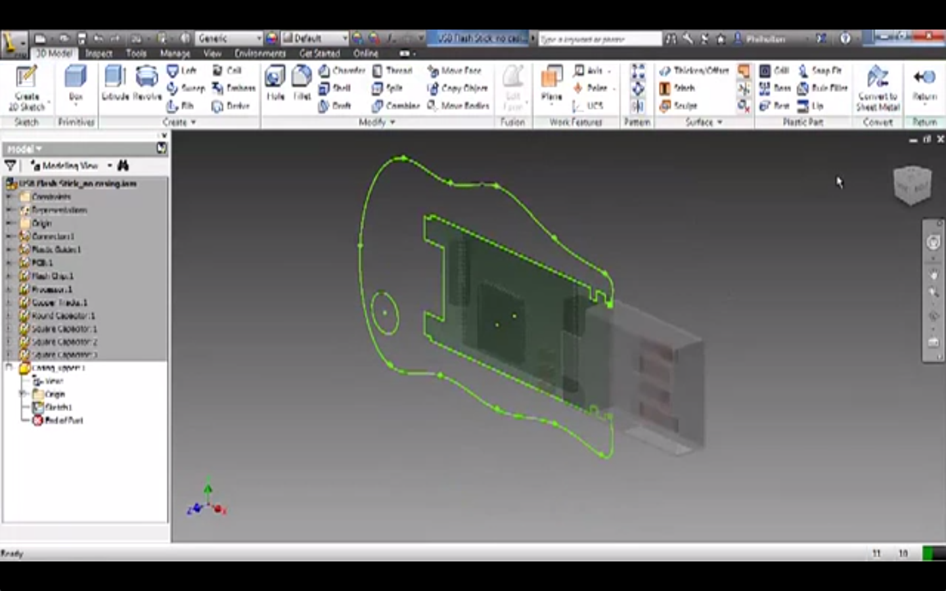This screenshot has width=946, height=591.
Task: Expand the Constraints folder node
Action: pos(9,196)
